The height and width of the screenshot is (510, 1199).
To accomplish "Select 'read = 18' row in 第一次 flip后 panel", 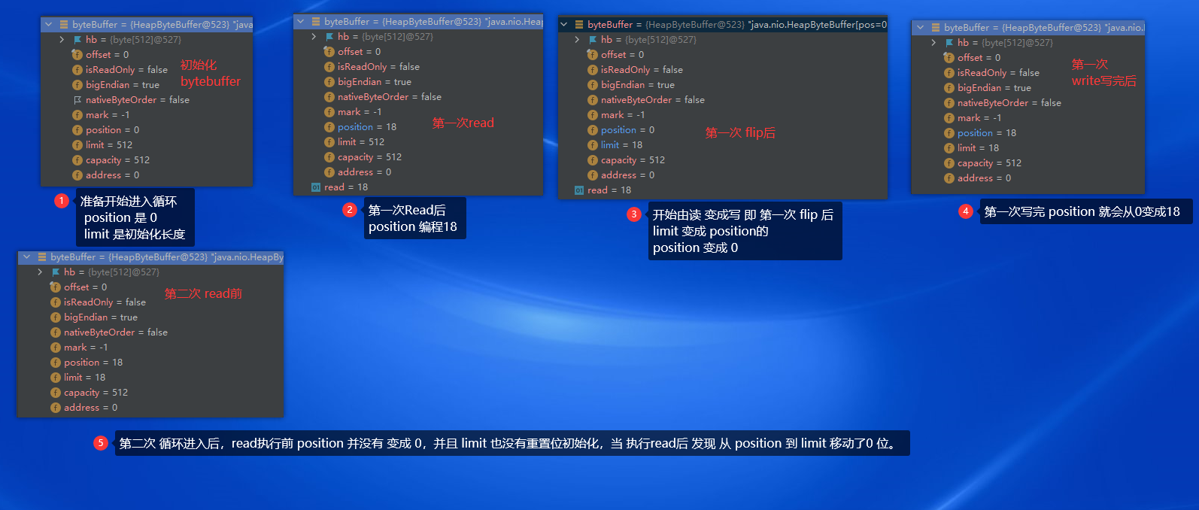I will [609, 190].
